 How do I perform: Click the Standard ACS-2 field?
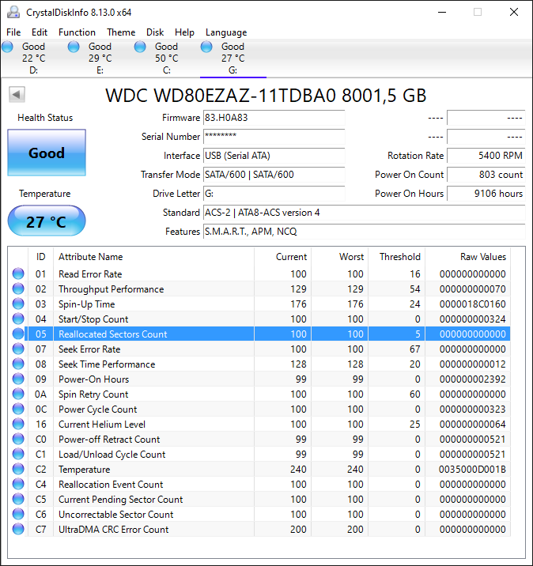364,213
